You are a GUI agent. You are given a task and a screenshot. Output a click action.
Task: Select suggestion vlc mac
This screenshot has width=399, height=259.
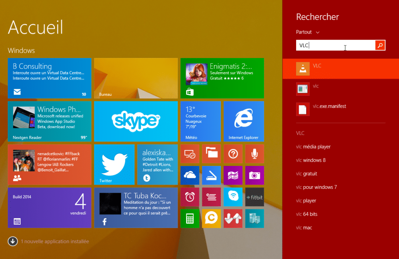click(x=304, y=228)
